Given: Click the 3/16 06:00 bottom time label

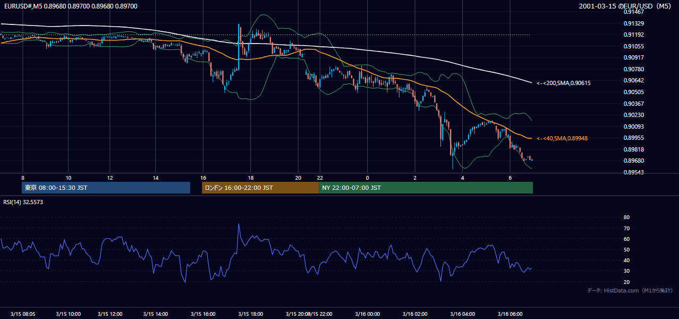Looking at the screenshot, I should [510, 314].
